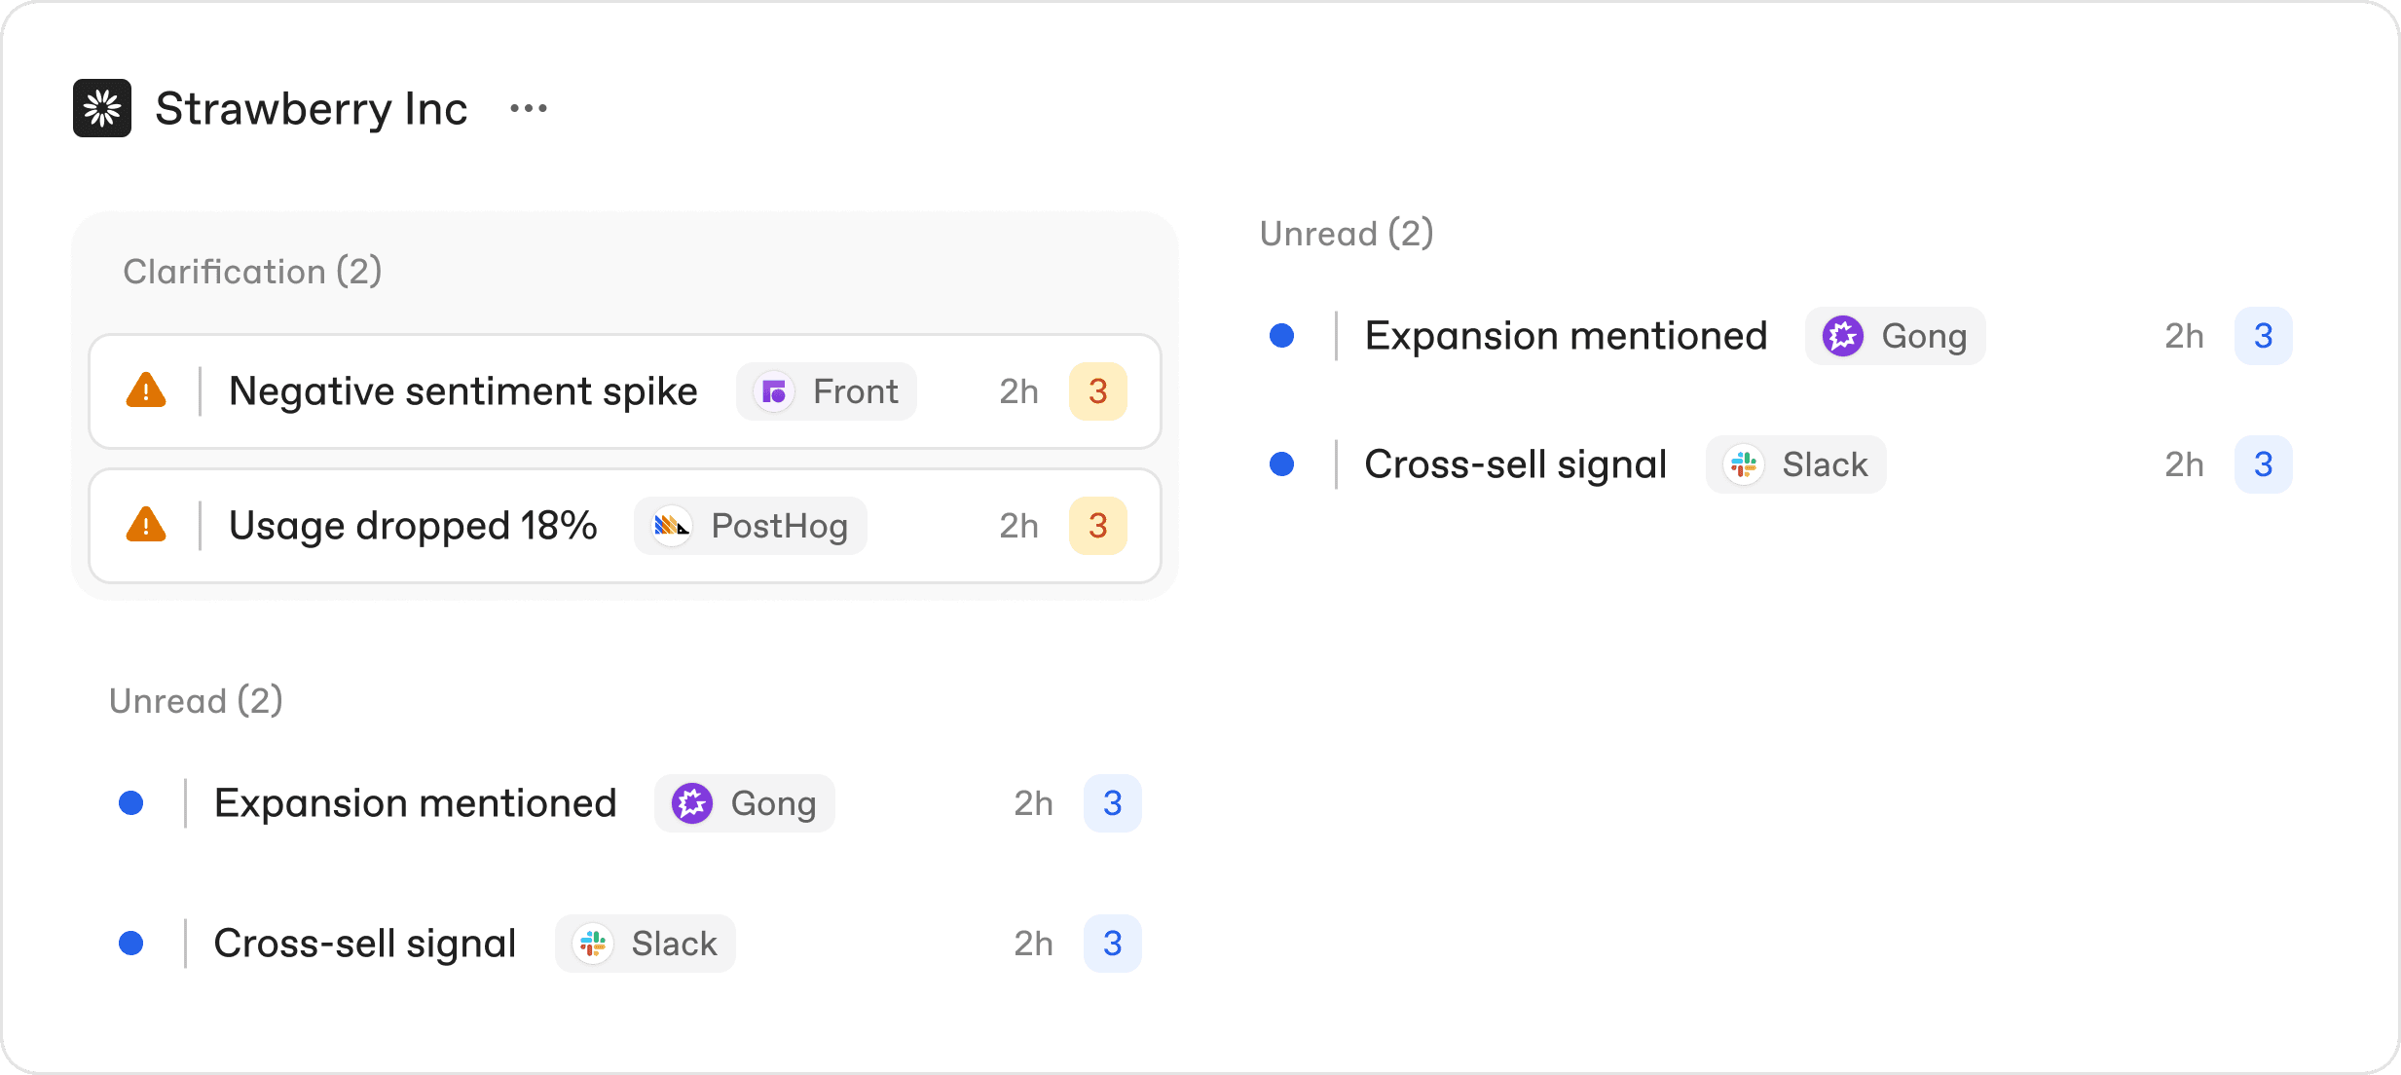Click Slack badge in Unread list beside Clarification
2401x1075 pixels.
tap(1796, 464)
